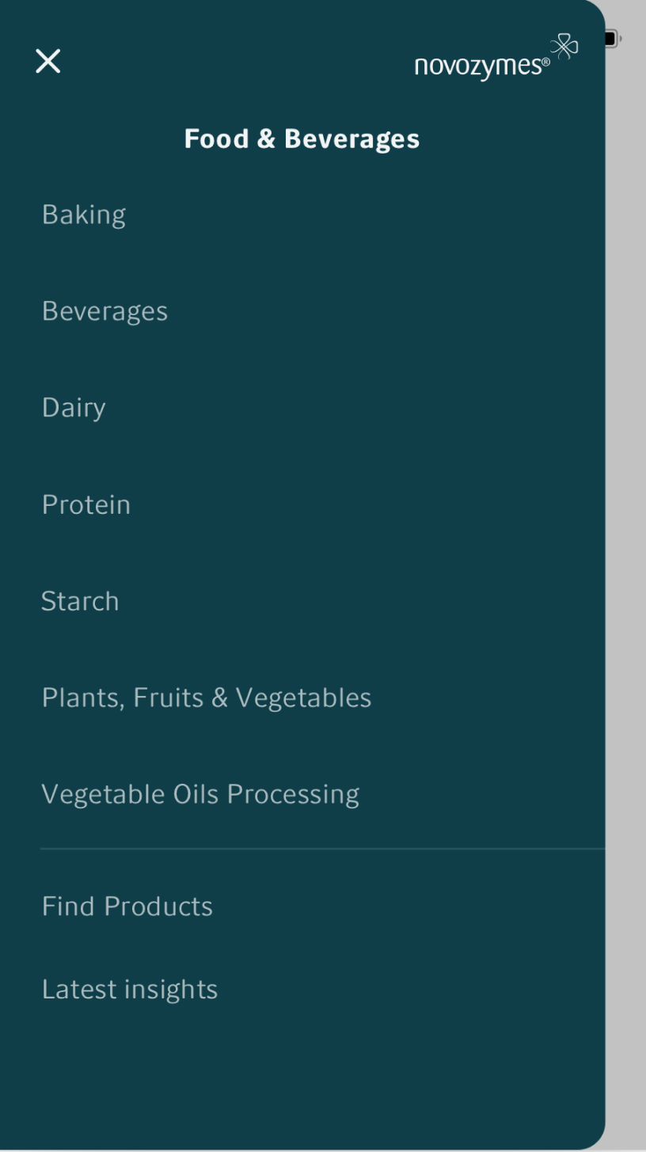This screenshot has height=1152, width=646.
Task: Click the registered trademark symbol beside novozymes
Action: [x=545, y=61]
